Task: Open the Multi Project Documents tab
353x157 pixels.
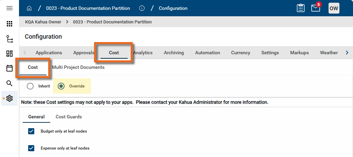Action: [78, 67]
